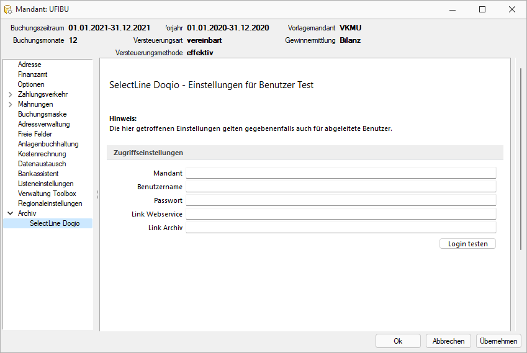Expand the Zahlungsverkehr tree node
The image size is (527, 353).
click(10, 94)
